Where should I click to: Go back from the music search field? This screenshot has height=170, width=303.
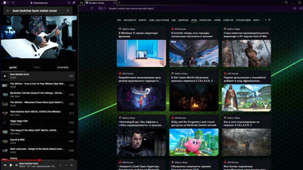pyautogui.click(x=8, y=11)
